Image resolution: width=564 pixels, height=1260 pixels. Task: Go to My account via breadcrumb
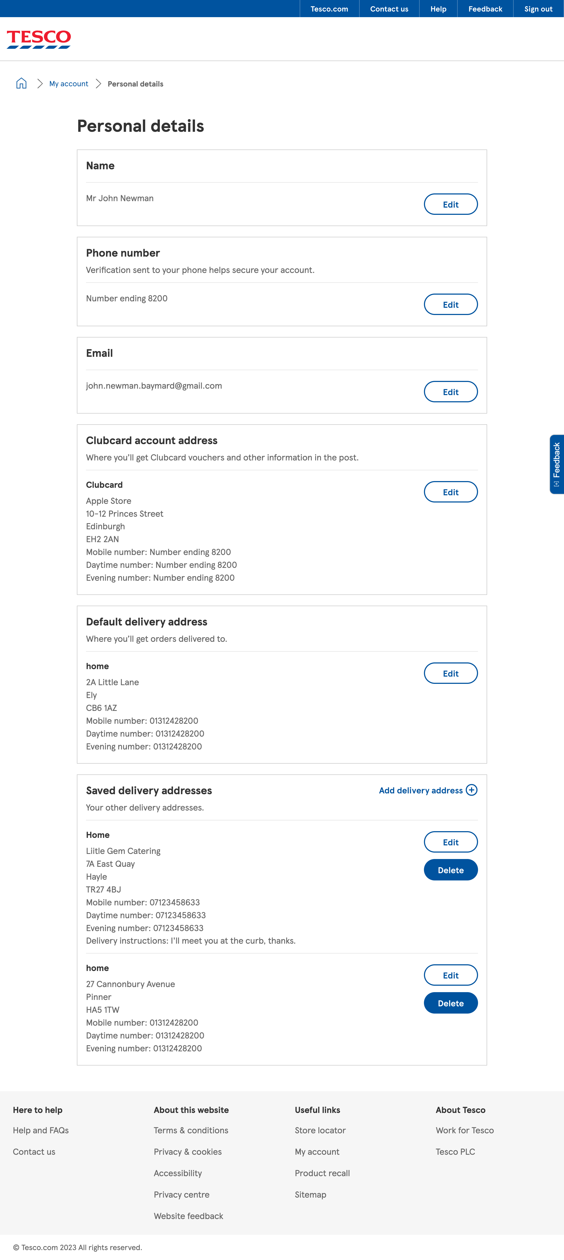click(69, 83)
